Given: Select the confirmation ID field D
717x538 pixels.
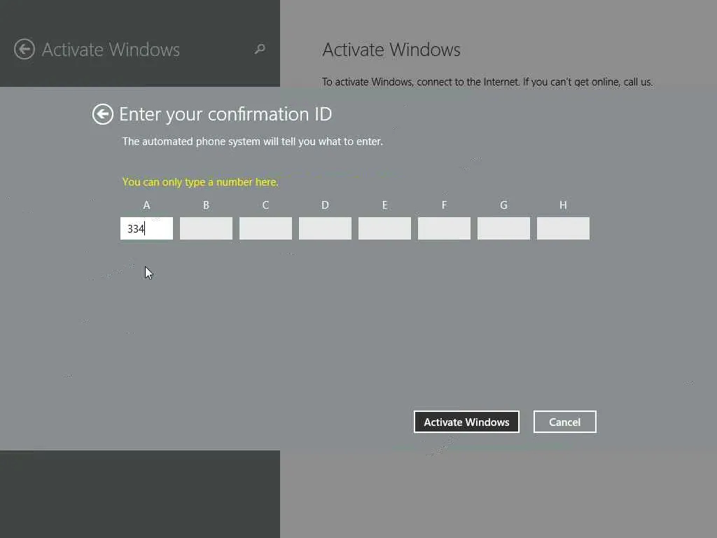Looking at the screenshot, I should click(x=325, y=228).
